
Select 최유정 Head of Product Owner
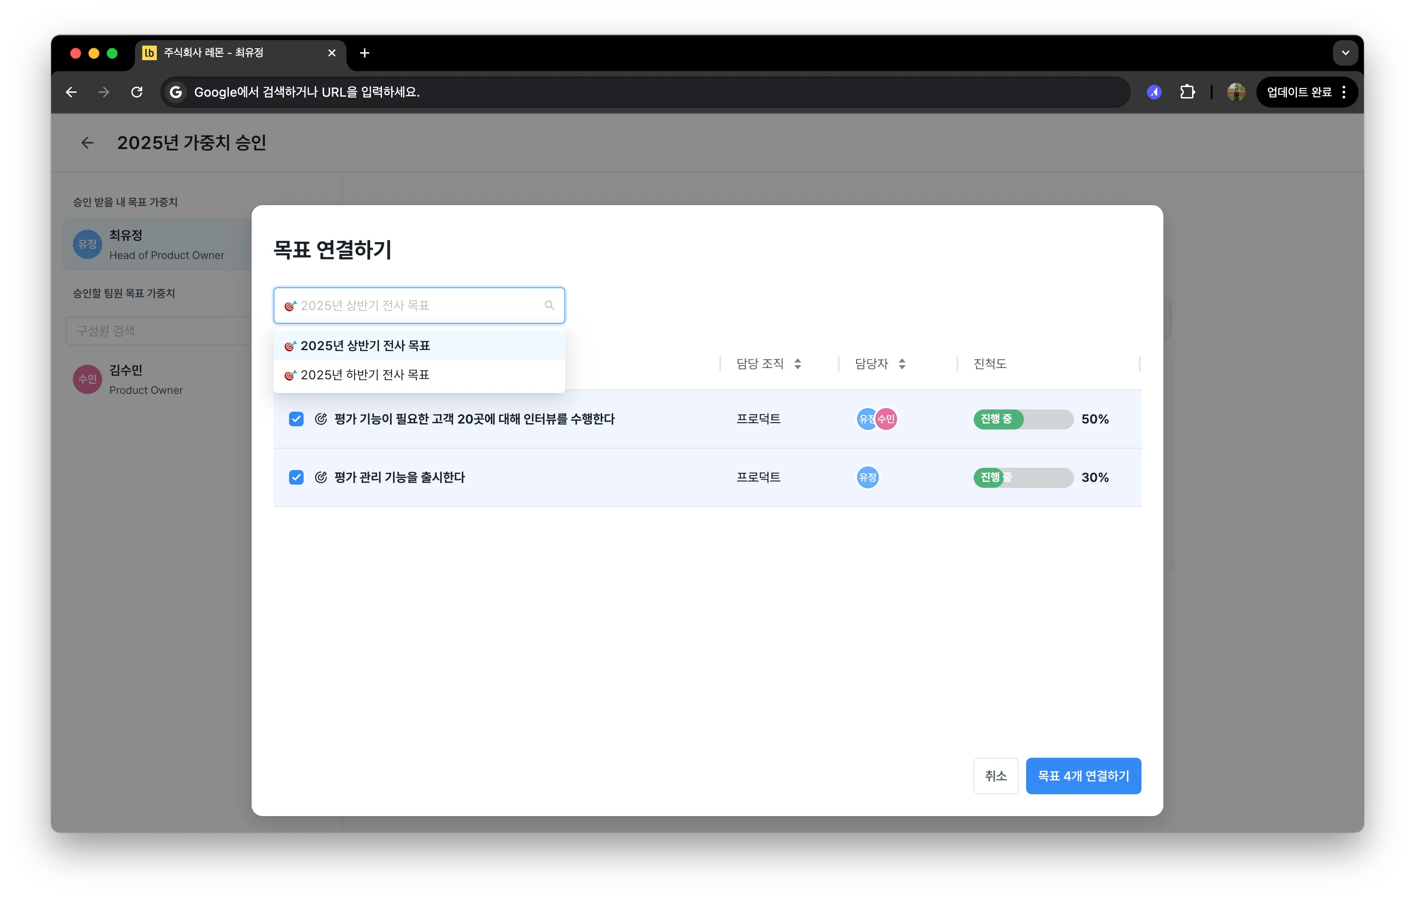point(157,244)
